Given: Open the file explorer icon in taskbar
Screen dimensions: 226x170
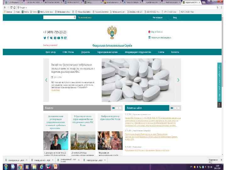Looking at the screenshot, I should tap(34, 167).
